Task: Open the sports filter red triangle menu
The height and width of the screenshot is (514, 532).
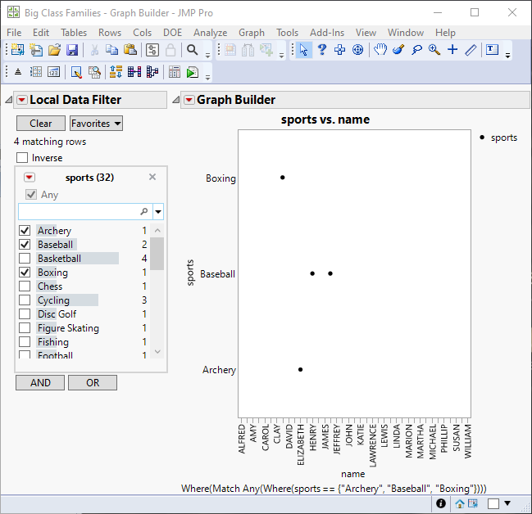Action: click(x=30, y=178)
